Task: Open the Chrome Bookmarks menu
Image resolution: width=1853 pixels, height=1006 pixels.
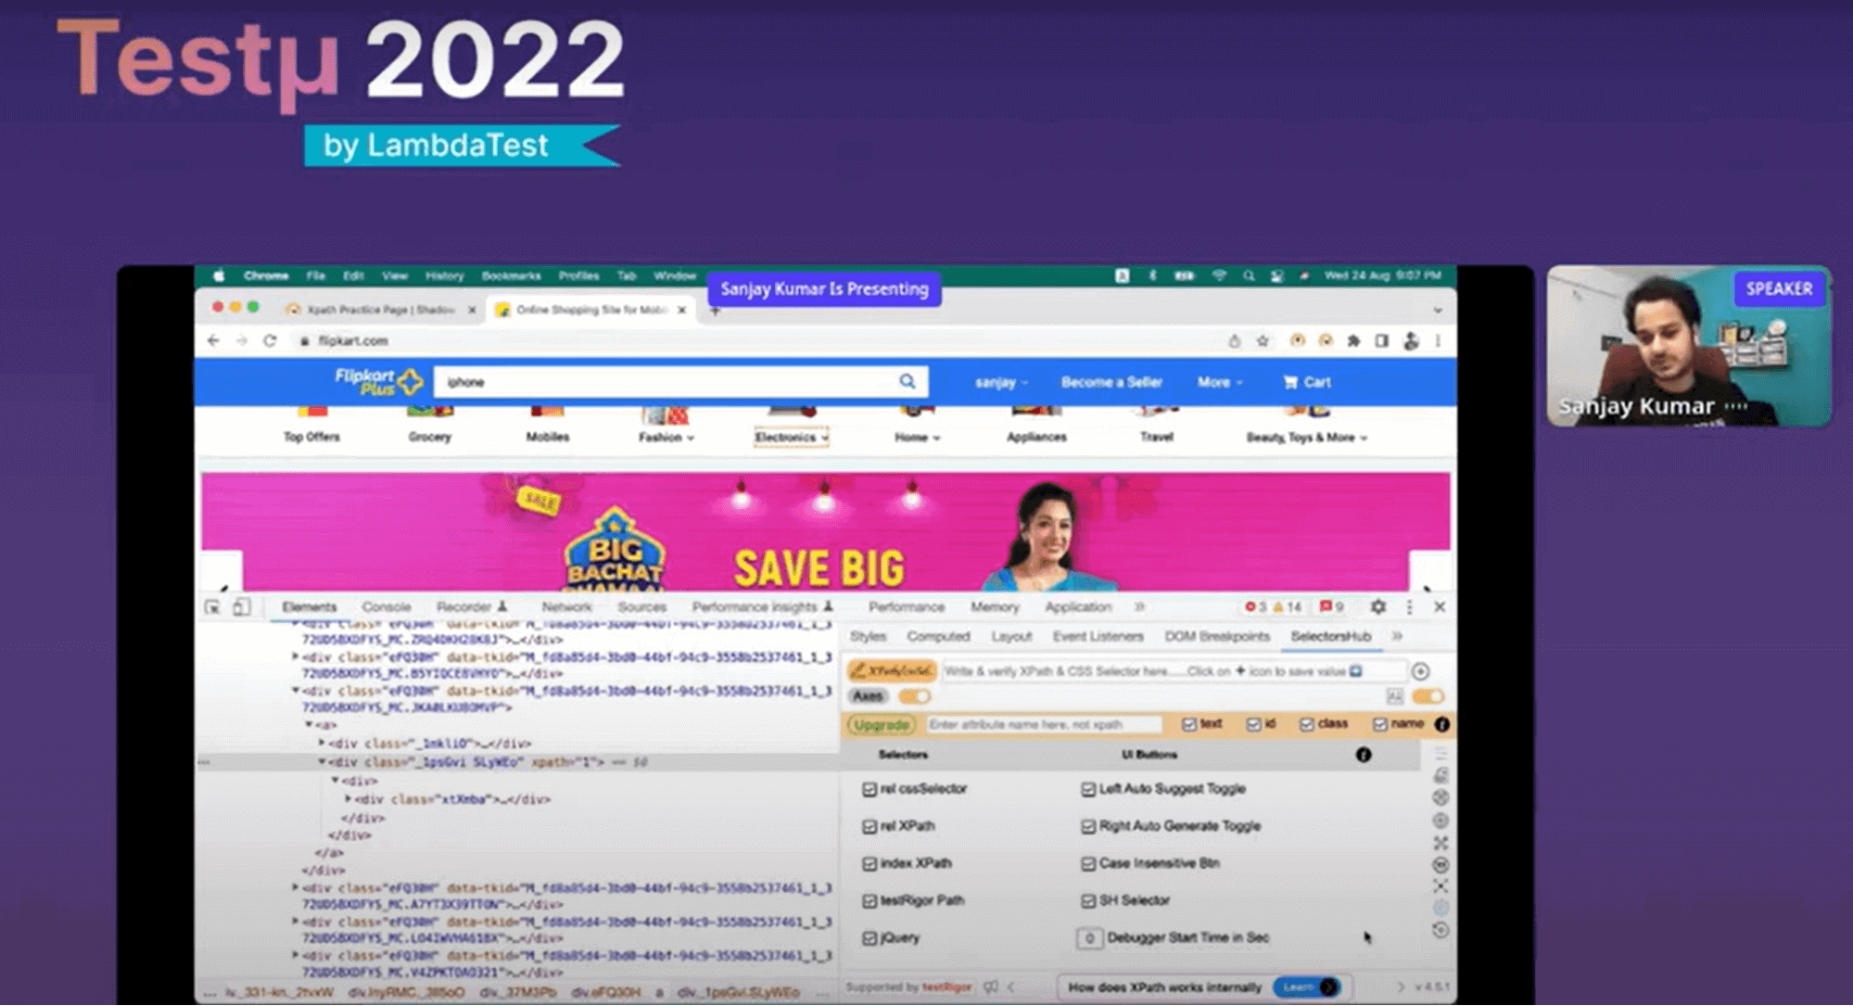Action: [511, 275]
